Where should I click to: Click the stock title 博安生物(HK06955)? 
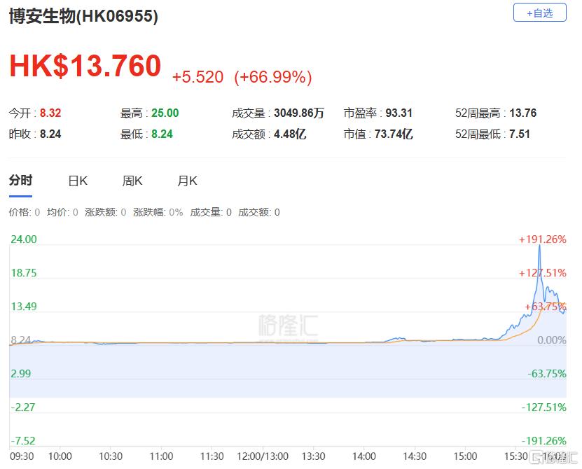[x=83, y=16]
